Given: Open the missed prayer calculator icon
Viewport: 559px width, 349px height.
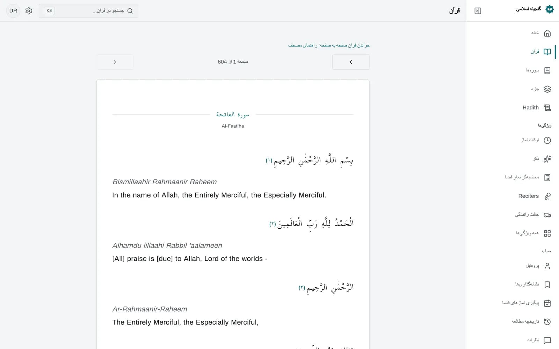Looking at the screenshot, I should (547, 178).
